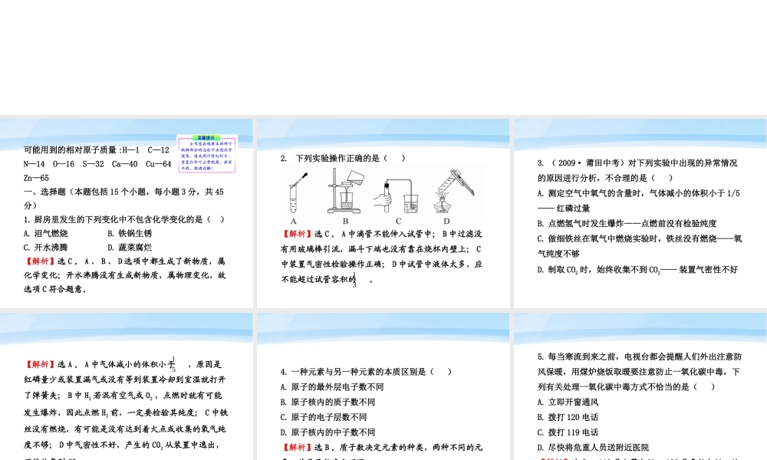Open the slide with question 2 lab diagrams
Viewport: 767px width, 460px height.
click(x=383, y=213)
